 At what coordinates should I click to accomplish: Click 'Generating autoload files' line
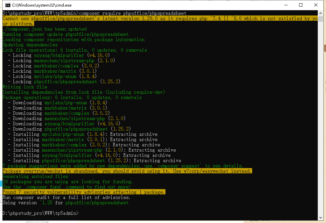click(35, 176)
